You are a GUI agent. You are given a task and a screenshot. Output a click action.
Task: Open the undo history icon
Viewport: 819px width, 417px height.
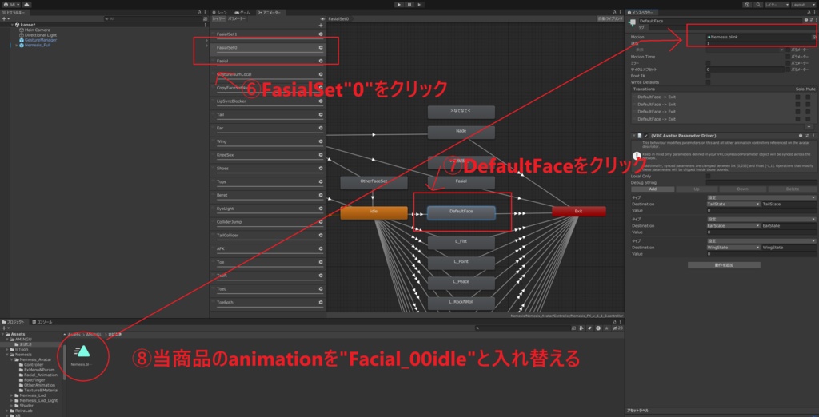click(748, 4)
